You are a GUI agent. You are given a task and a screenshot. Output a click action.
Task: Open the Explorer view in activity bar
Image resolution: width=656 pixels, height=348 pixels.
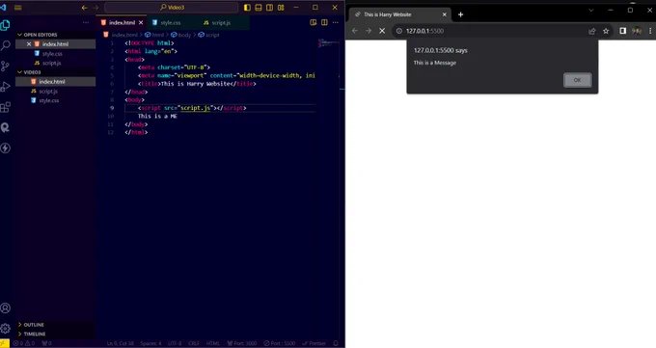coord(6,25)
